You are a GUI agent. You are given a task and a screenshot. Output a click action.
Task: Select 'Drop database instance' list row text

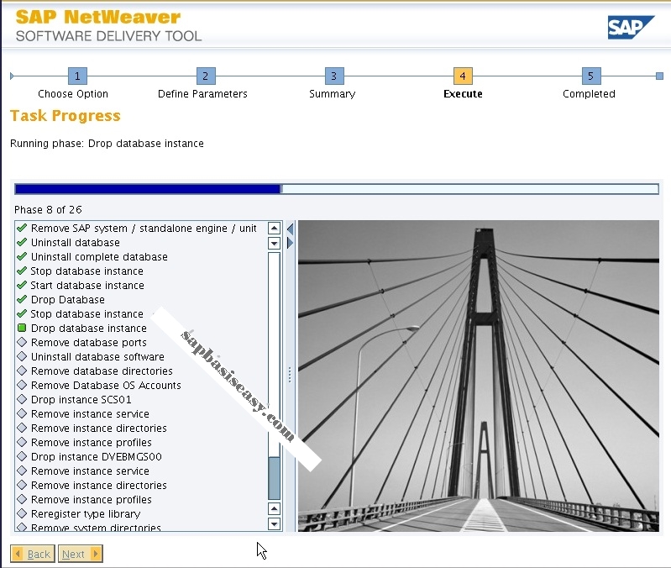tap(89, 328)
